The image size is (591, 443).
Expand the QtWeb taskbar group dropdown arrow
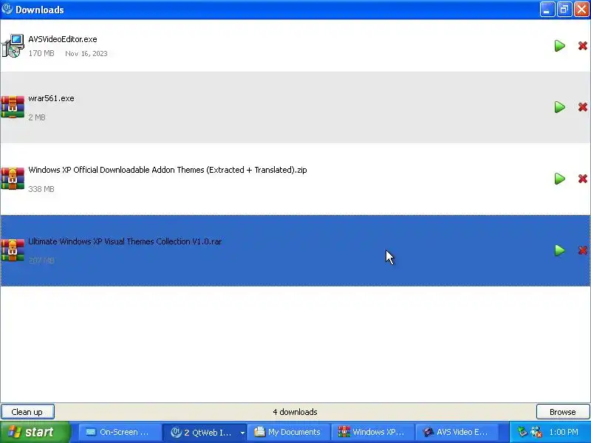(x=242, y=433)
